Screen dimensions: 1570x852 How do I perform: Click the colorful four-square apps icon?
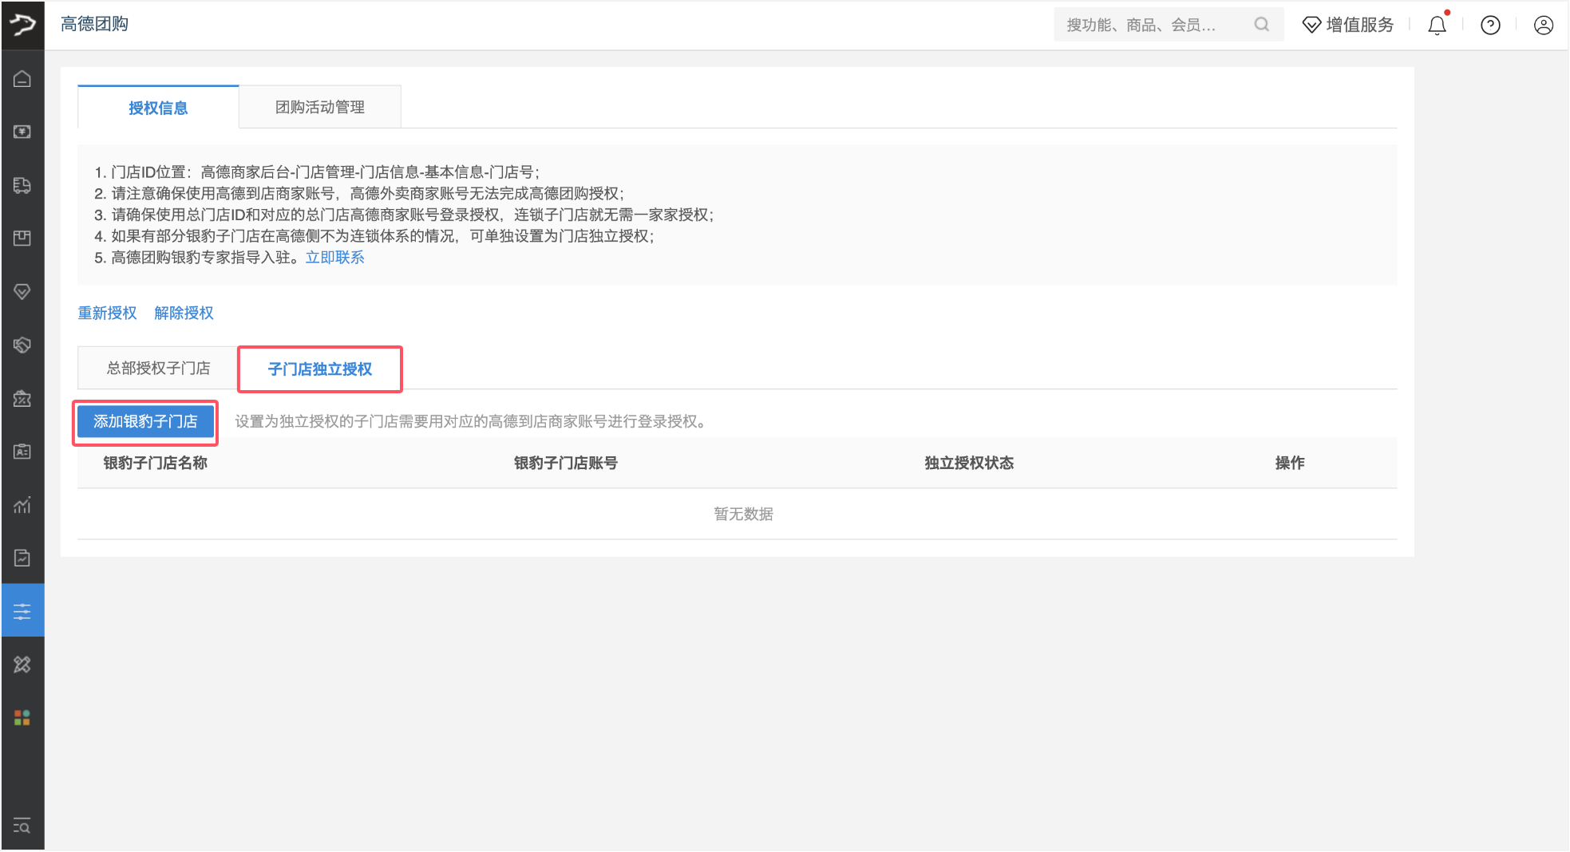(22, 718)
